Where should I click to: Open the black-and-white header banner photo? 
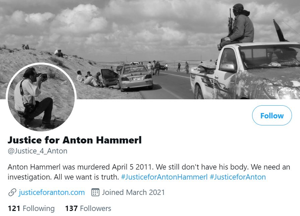point(150,49)
